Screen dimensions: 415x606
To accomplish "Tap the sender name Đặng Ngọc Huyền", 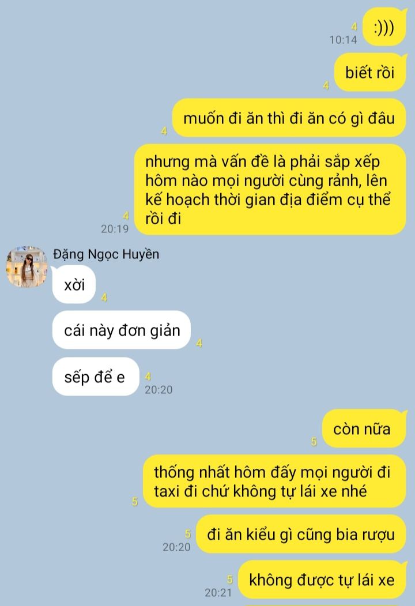I will tap(106, 254).
